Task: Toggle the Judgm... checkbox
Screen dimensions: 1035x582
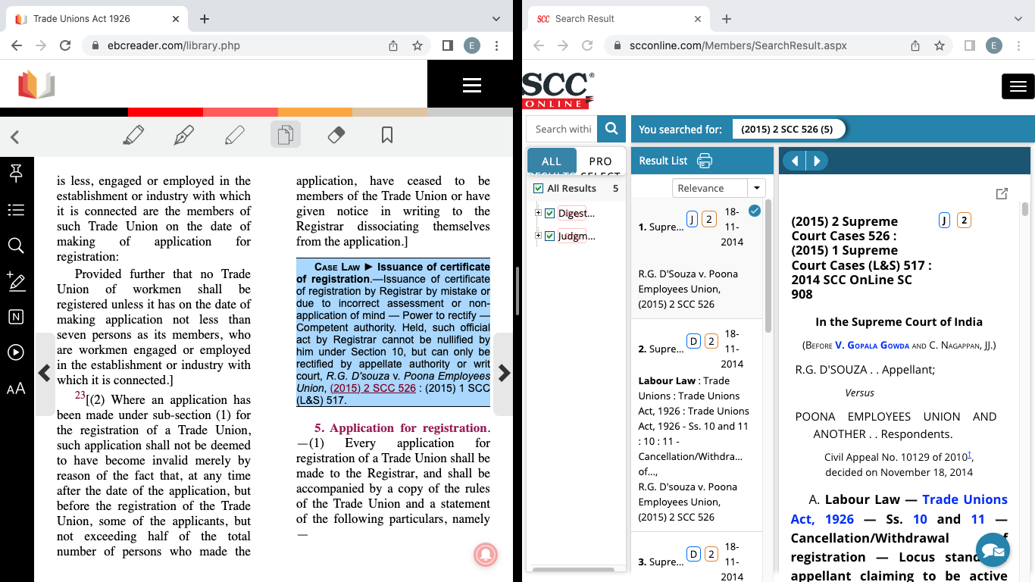Action: point(550,236)
